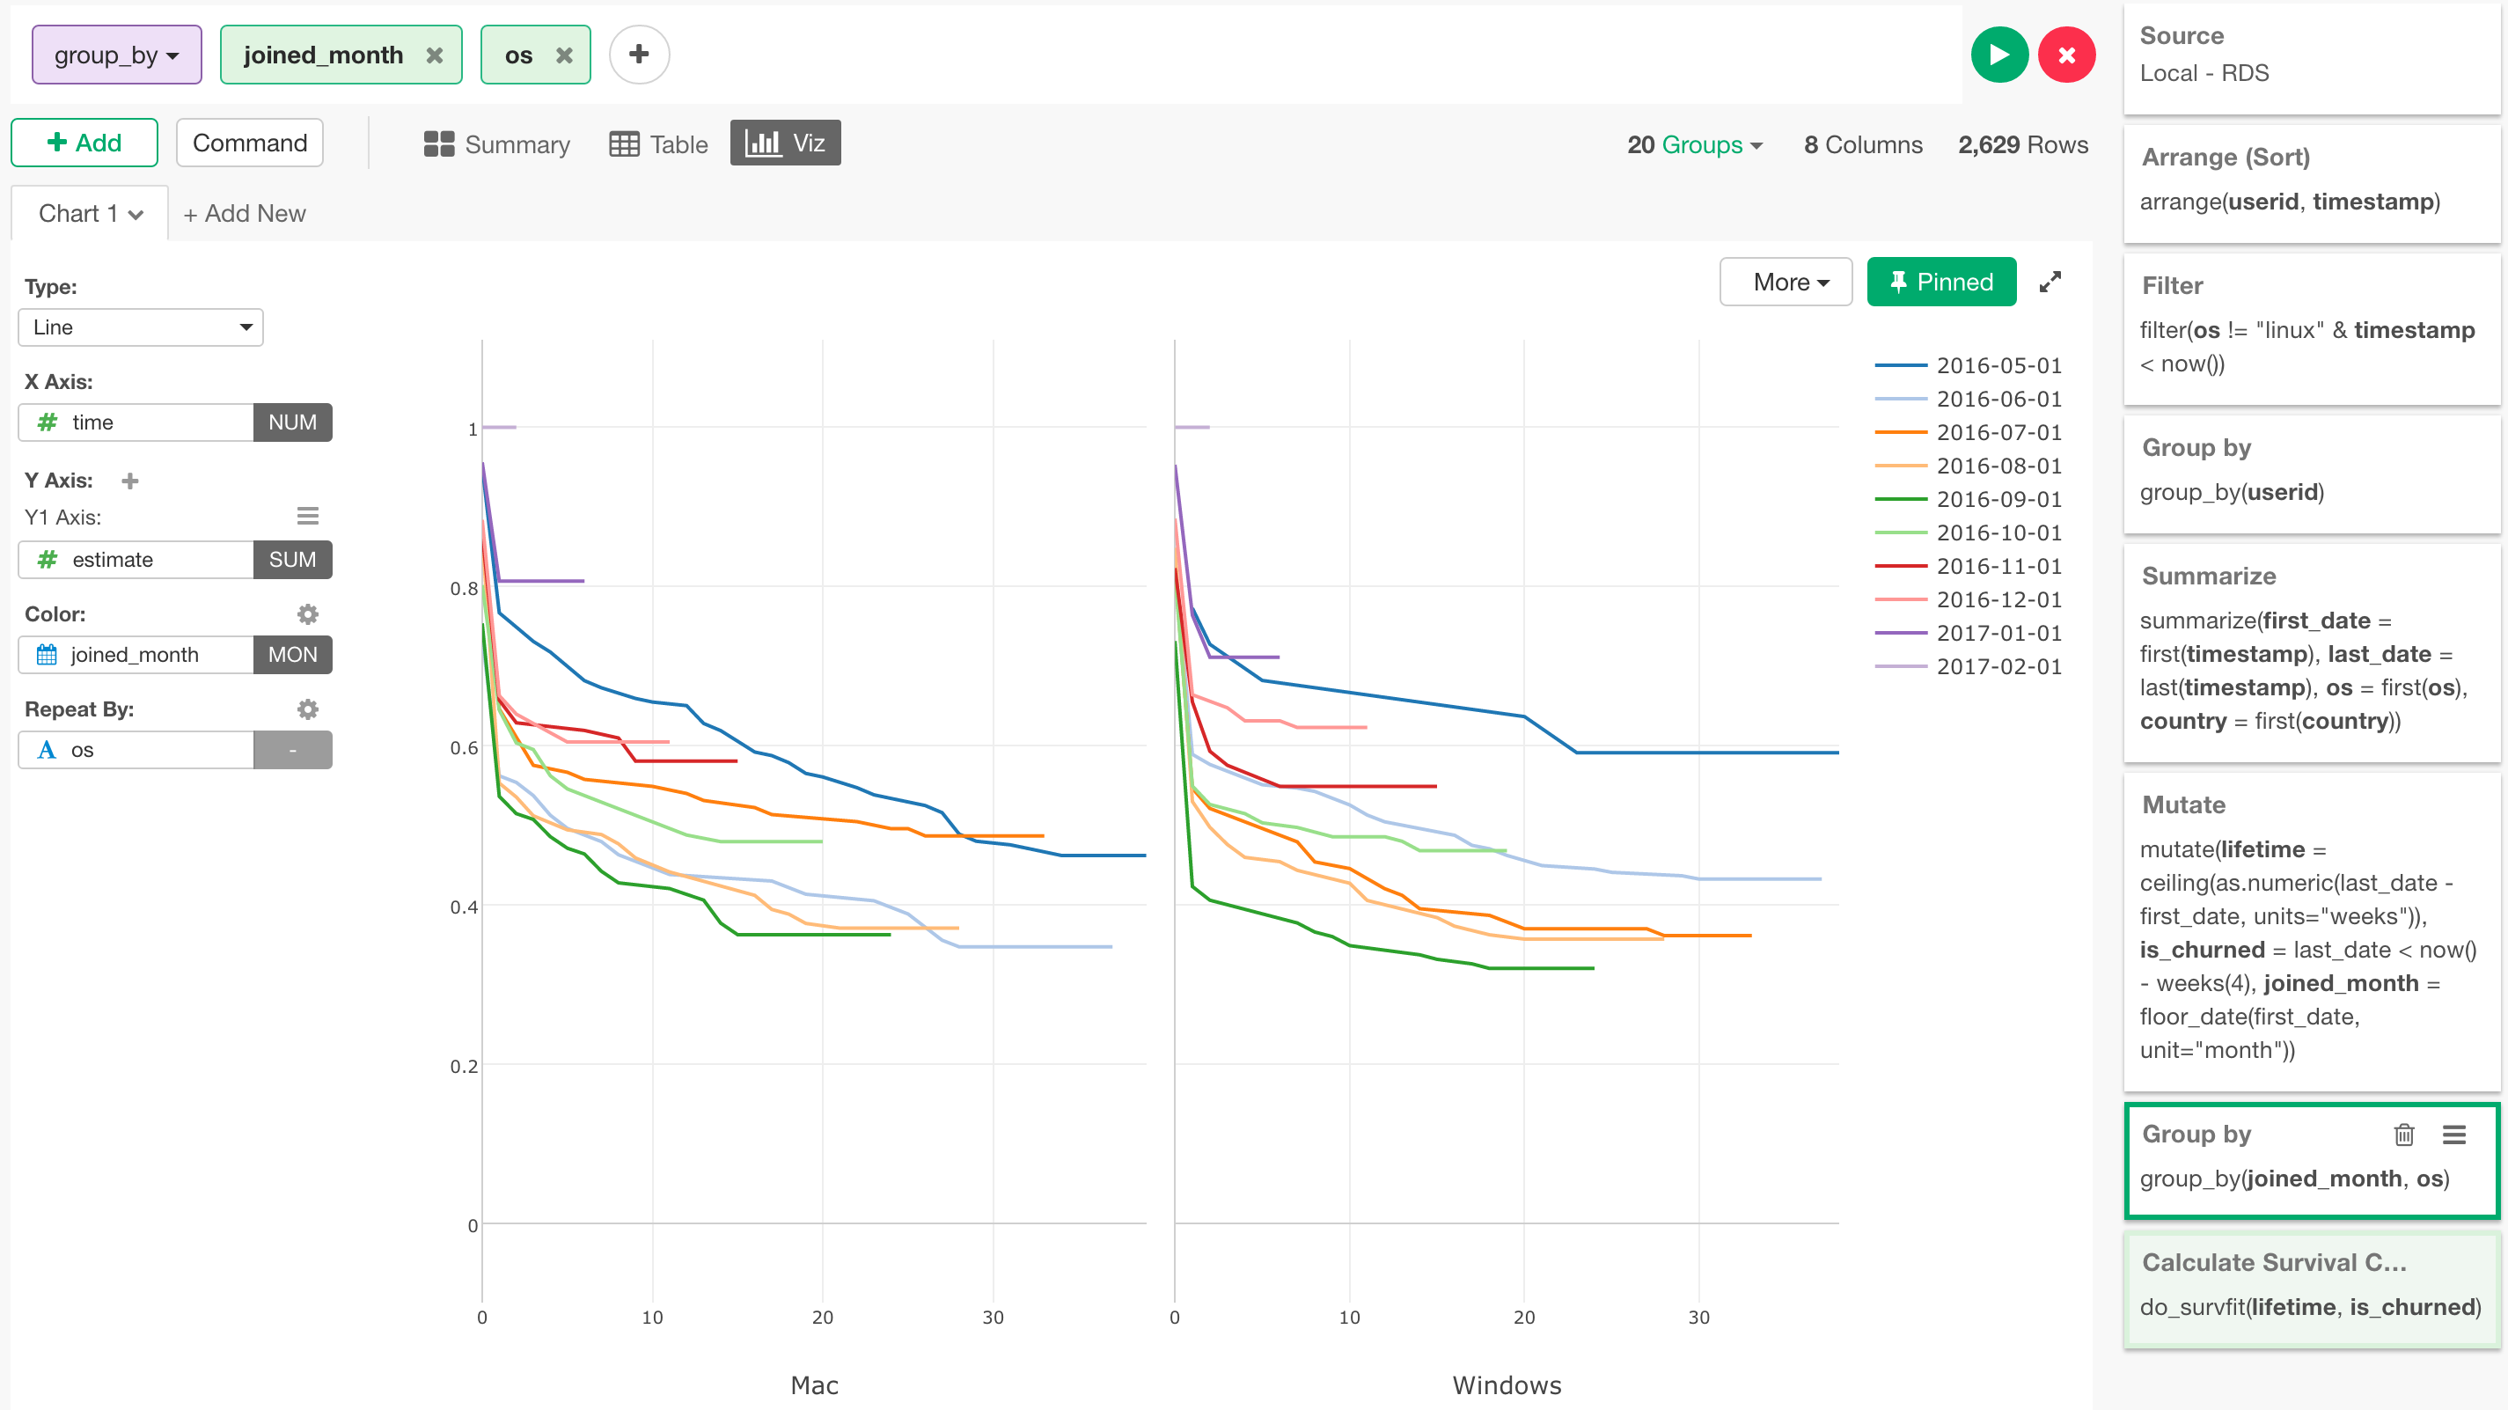
Task: Toggle the Pinned chart button
Action: pyautogui.click(x=1941, y=282)
